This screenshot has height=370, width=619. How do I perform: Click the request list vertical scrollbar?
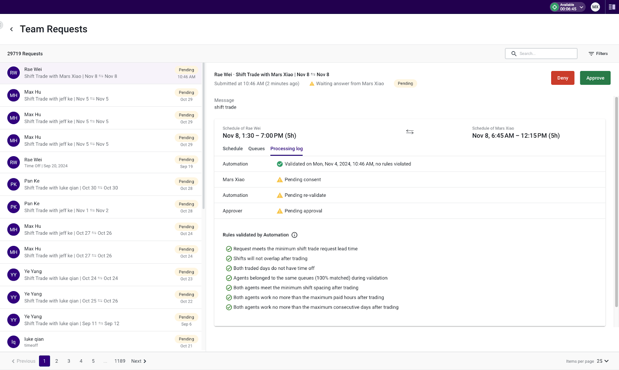203,135
